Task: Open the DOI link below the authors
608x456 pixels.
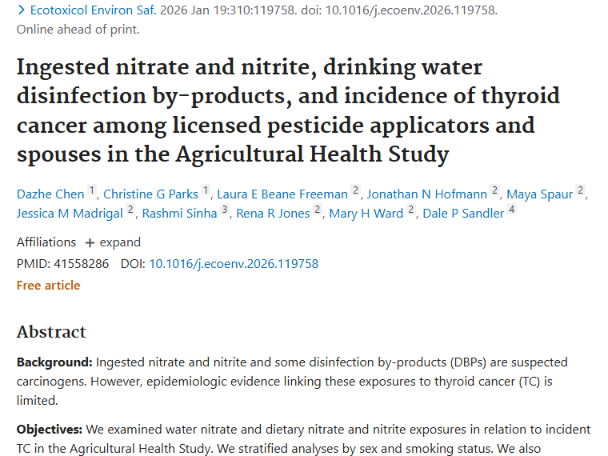Action: (x=234, y=263)
